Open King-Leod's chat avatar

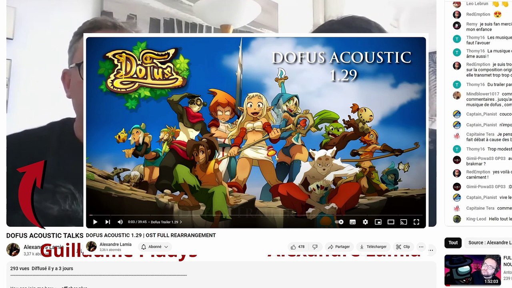point(457,219)
